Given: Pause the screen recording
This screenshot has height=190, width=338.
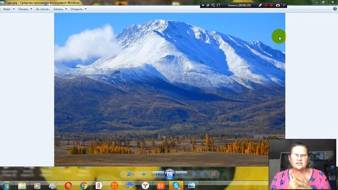Looking at the screenshot, I should 266,5.
